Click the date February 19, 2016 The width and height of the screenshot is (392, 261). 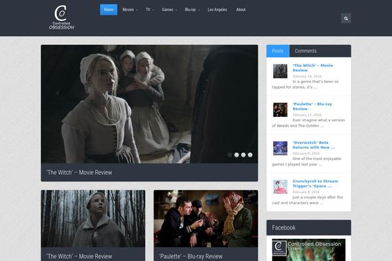(x=307, y=76)
